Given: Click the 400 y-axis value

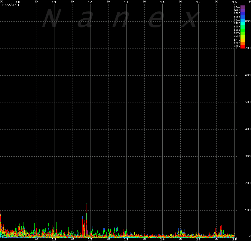Looking at the screenshot, I should (248, 129).
